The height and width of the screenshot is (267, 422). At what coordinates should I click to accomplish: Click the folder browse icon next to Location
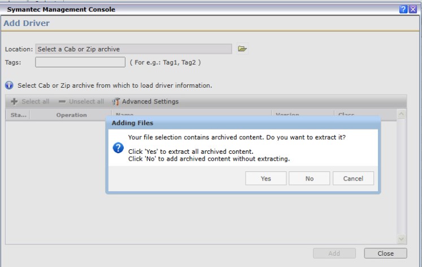pos(242,49)
